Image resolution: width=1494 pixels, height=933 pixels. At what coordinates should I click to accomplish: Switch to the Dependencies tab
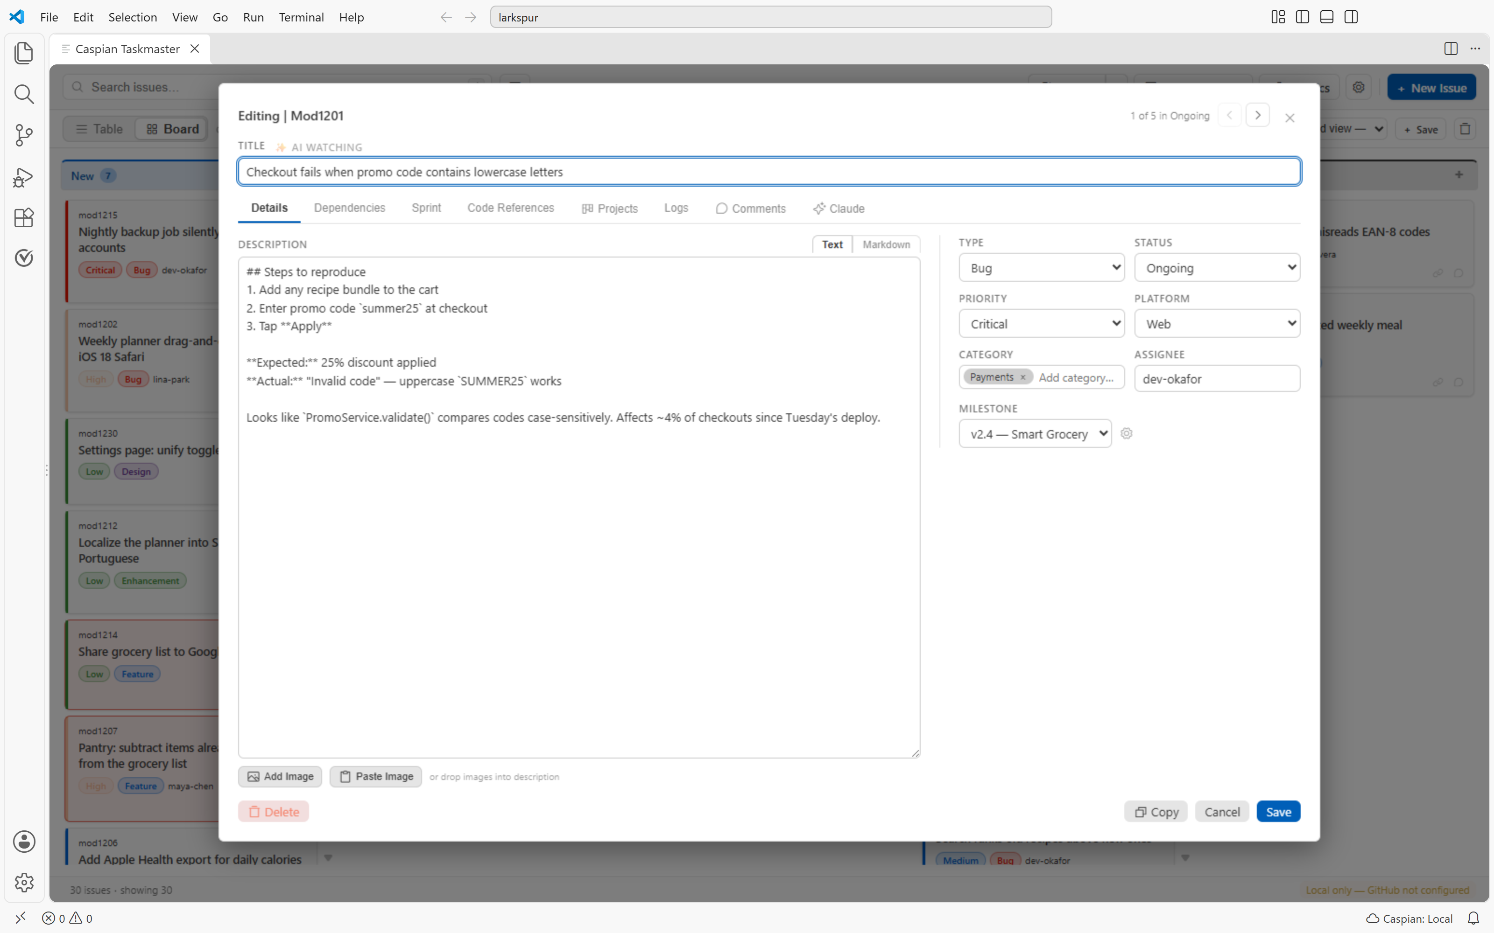tap(349, 208)
